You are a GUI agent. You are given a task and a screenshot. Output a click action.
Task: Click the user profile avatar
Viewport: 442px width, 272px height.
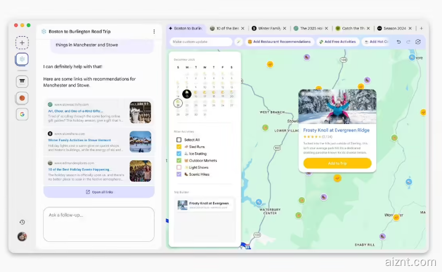click(x=22, y=237)
